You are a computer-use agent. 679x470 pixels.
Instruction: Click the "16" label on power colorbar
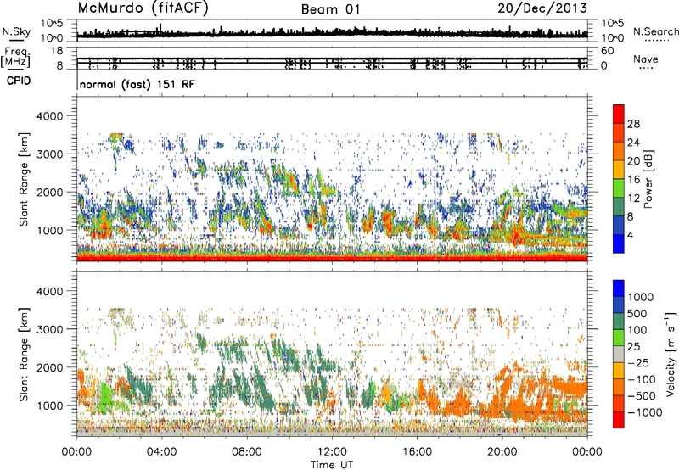633,180
